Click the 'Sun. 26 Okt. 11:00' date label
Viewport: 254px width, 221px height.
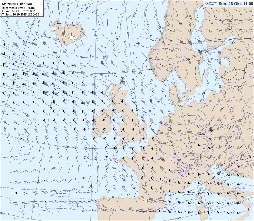pyautogui.click(x=235, y=4)
